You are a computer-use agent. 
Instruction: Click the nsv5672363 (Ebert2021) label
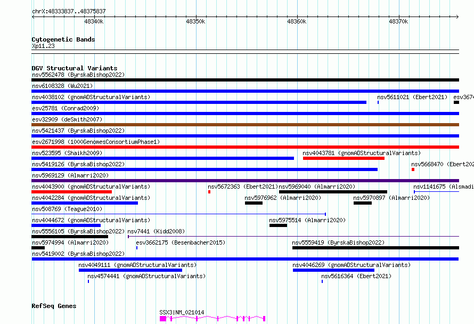pyautogui.click(x=243, y=187)
